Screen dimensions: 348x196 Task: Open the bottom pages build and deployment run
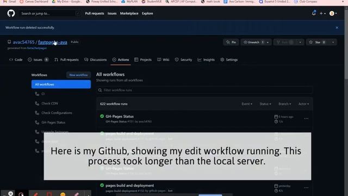(129, 185)
